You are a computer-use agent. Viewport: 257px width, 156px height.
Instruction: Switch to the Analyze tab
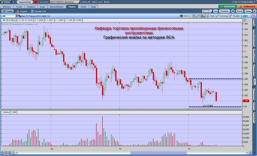tap(31, 7)
